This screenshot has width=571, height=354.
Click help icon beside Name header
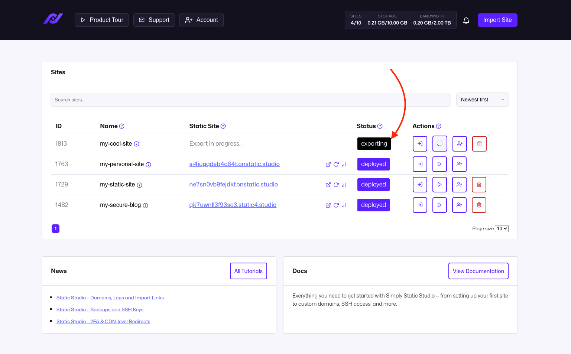click(x=122, y=126)
